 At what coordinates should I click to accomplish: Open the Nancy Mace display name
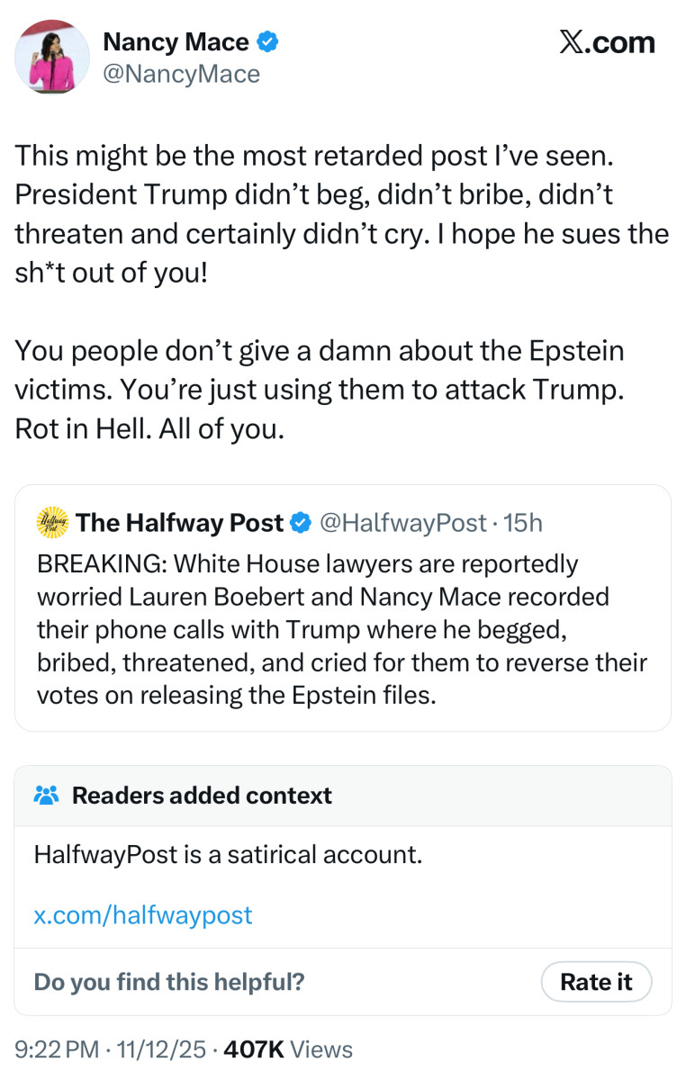[x=176, y=41]
